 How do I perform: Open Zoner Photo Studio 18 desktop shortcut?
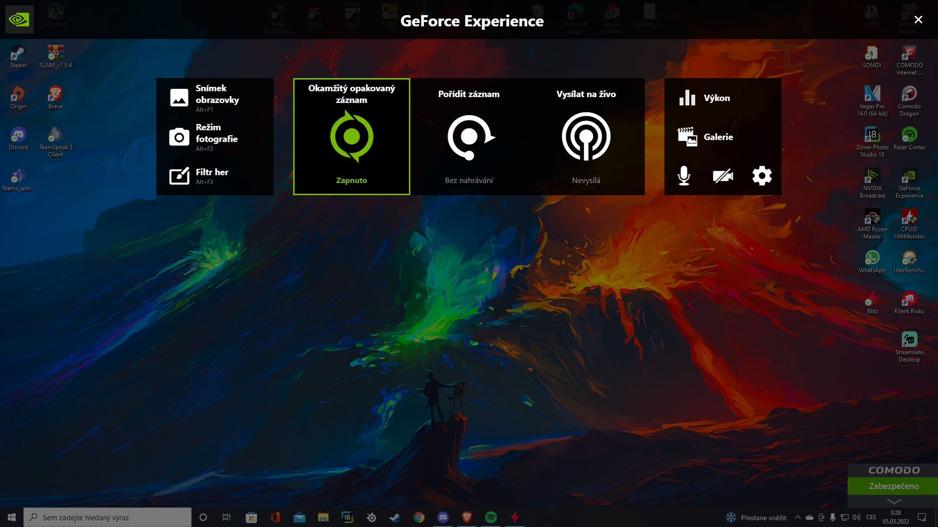point(872,142)
